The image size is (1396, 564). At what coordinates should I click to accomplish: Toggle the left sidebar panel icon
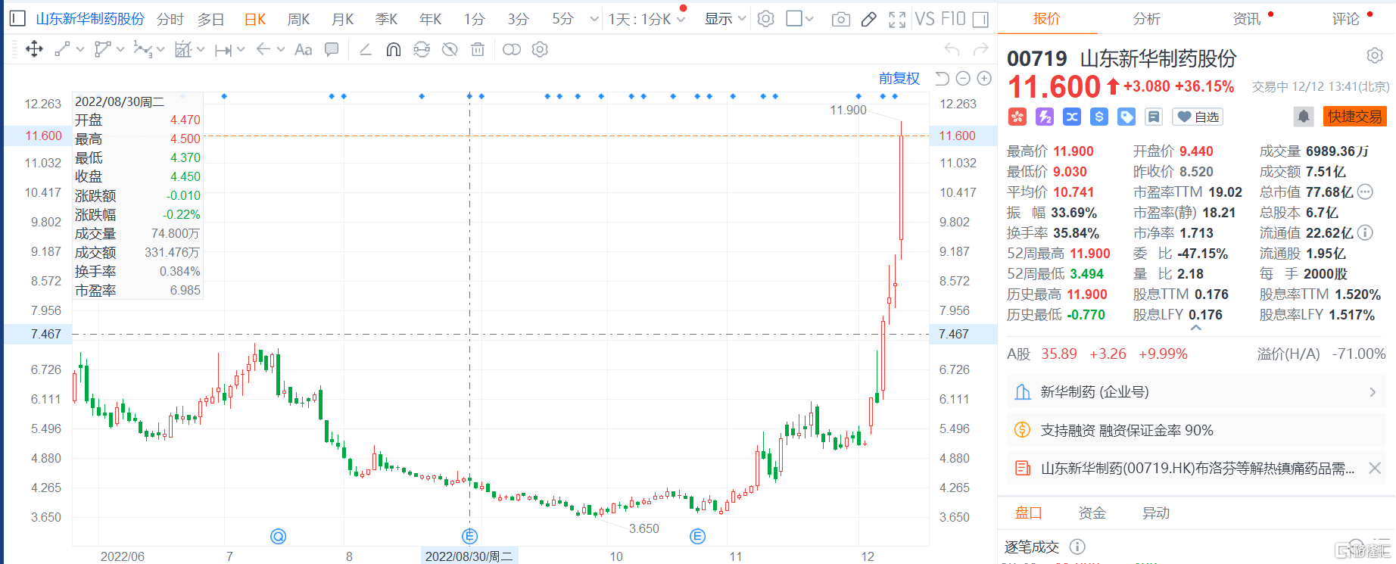click(17, 19)
